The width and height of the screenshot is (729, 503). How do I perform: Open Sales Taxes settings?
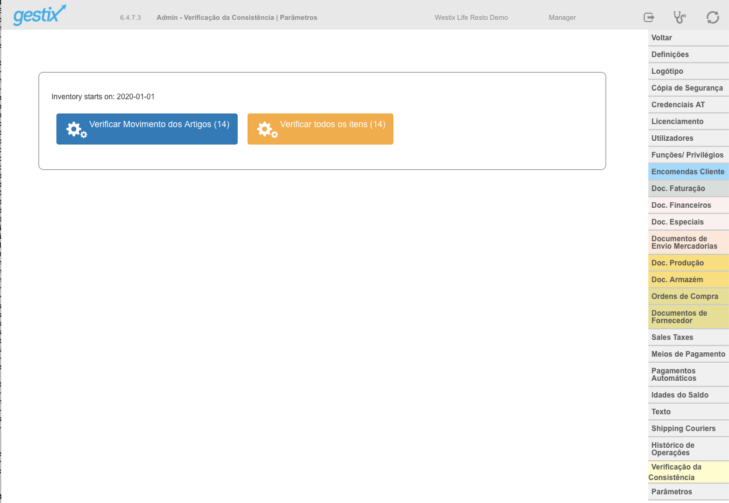pos(688,337)
